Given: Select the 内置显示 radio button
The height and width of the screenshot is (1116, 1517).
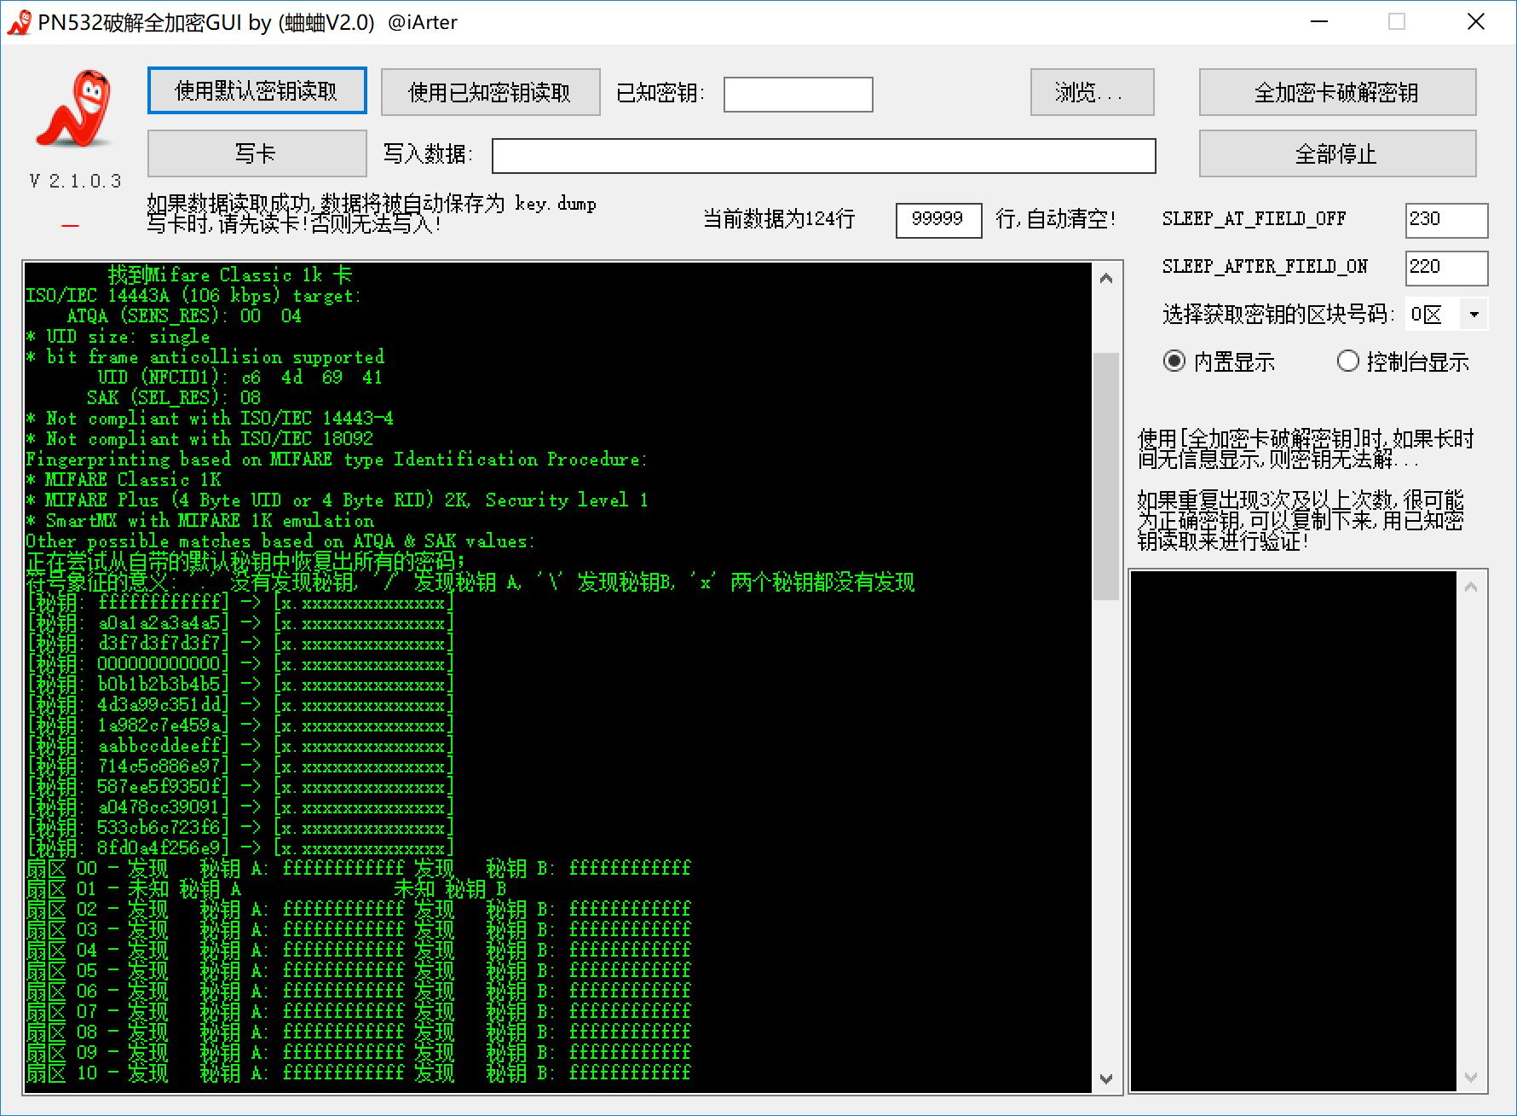Looking at the screenshot, I should click(1178, 361).
